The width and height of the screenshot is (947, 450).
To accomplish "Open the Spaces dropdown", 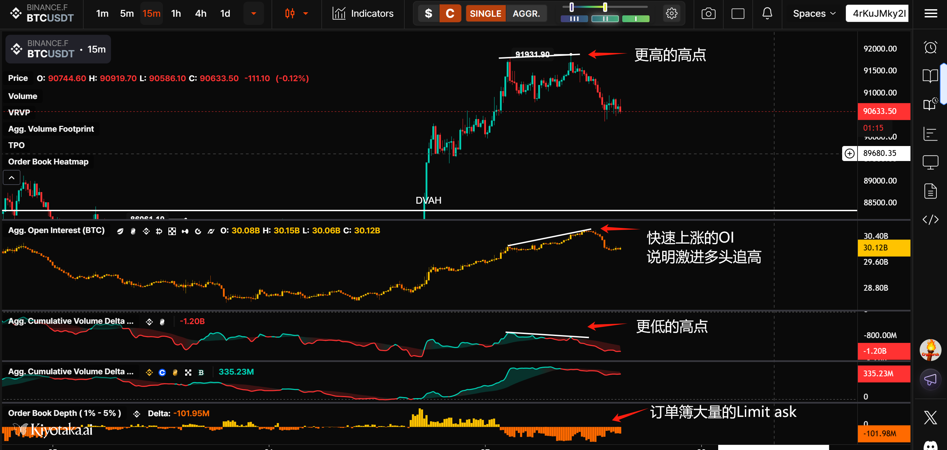I will tap(814, 14).
